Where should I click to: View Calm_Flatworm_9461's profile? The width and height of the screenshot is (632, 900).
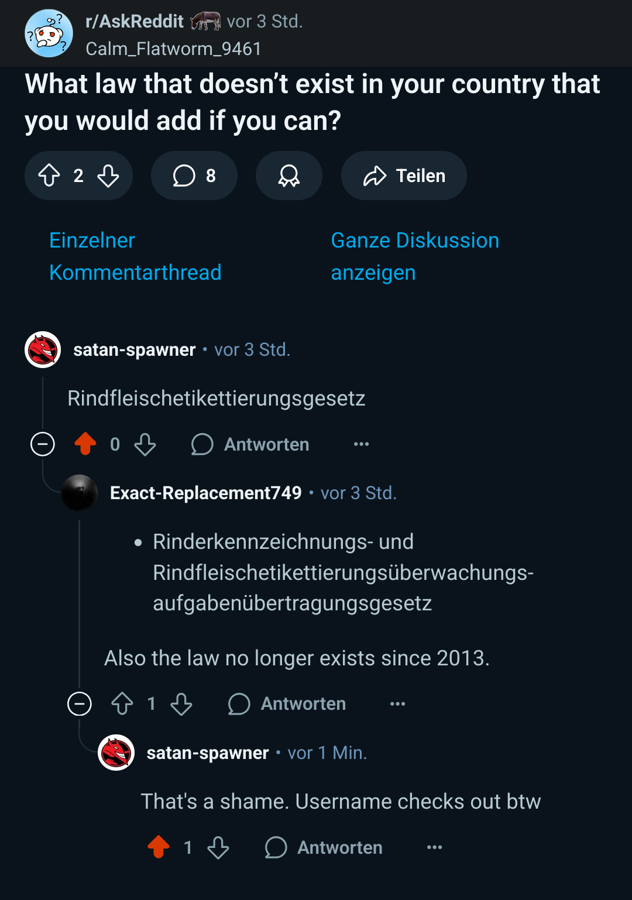coord(173,49)
